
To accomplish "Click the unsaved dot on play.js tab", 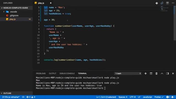I will coord(51,3).
